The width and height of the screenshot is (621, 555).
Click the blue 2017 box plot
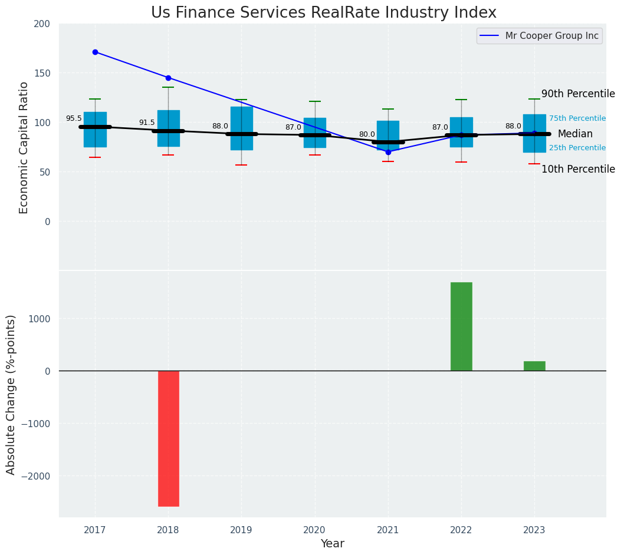pyautogui.click(x=95, y=130)
